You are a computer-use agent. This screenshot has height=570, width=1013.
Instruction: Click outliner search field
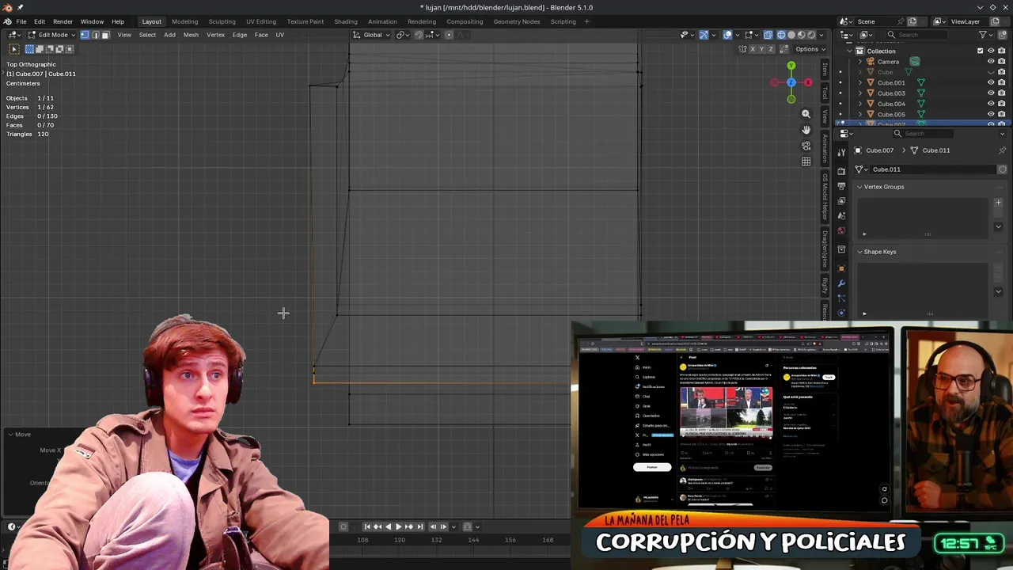(918, 35)
